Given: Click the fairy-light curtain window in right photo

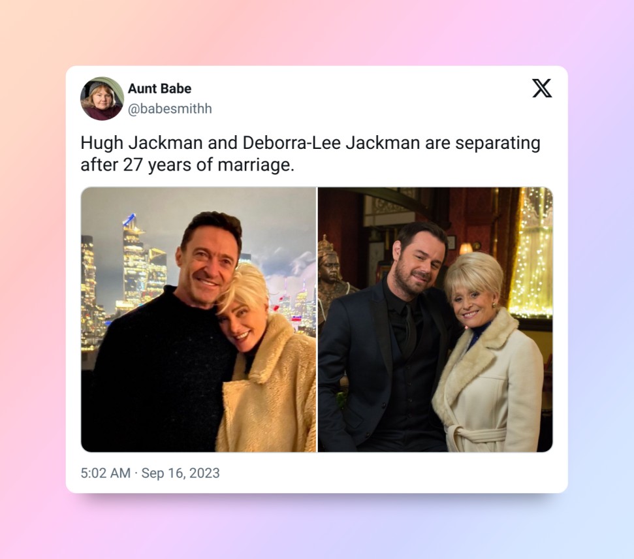Looking at the screenshot, I should [531, 253].
